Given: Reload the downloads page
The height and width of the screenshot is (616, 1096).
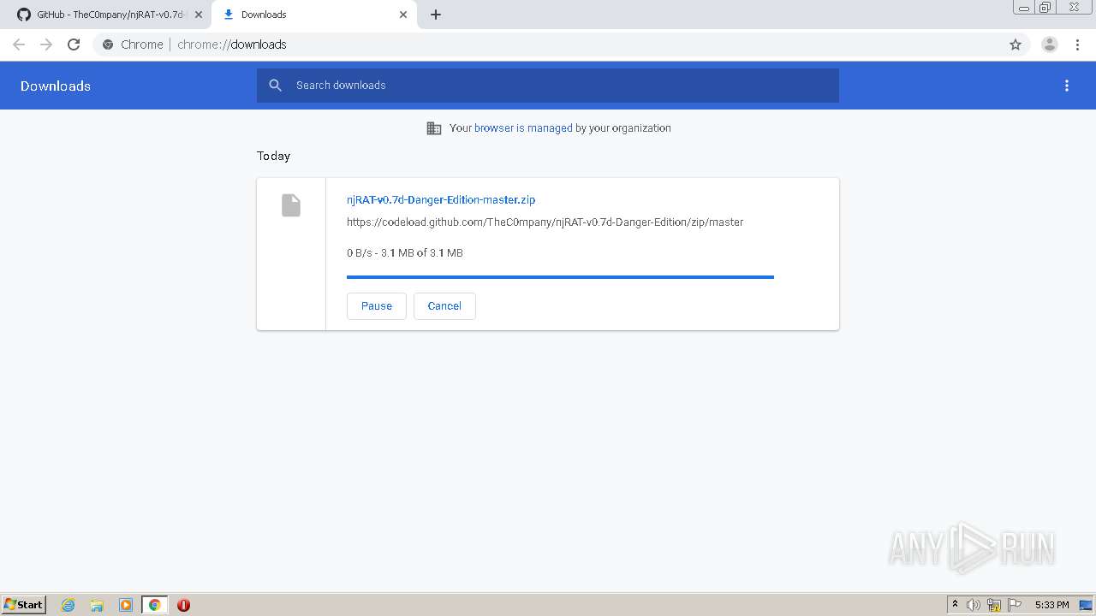Looking at the screenshot, I should click(74, 44).
